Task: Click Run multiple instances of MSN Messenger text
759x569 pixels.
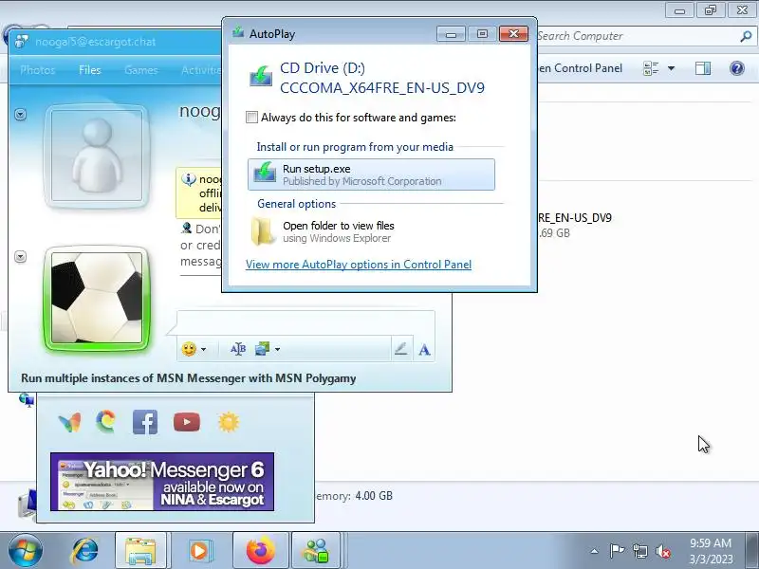Action: click(x=188, y=378)
